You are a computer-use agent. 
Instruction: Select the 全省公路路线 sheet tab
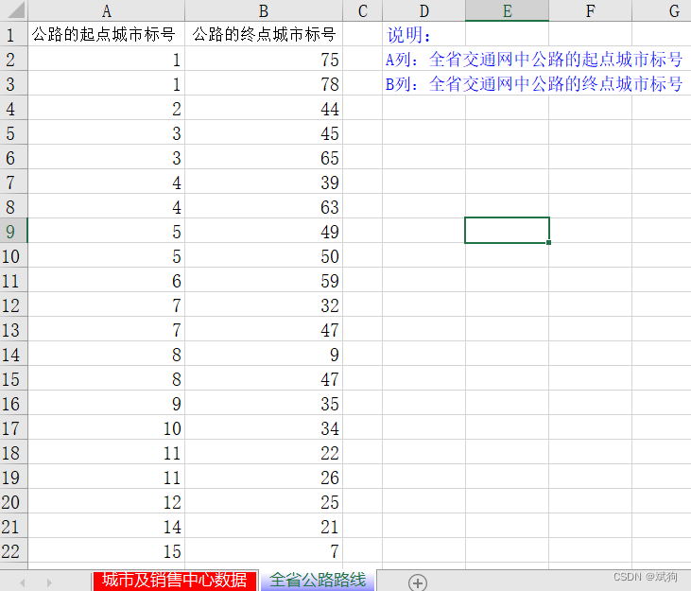pyautogui.click(x=318, y=581)
